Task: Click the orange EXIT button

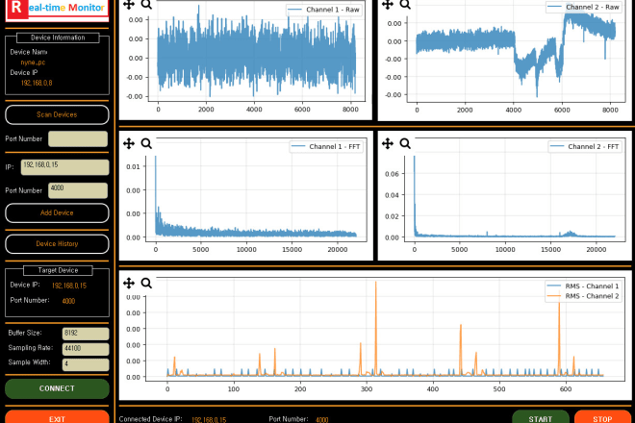Action: click(57, 417)
